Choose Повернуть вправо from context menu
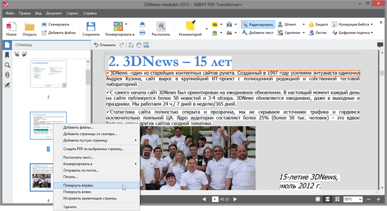The width and height of the screenshot is (387, 211). pyautogui.click(x=97, y=186)
